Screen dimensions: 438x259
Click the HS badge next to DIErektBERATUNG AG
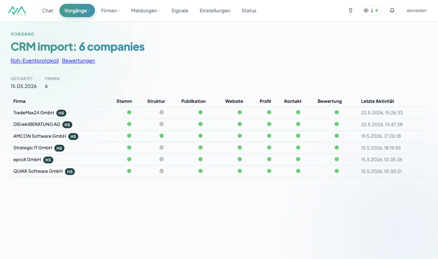point(67,125)
